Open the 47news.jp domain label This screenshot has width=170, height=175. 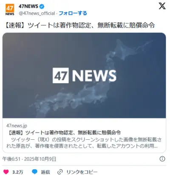pos(17,126)
